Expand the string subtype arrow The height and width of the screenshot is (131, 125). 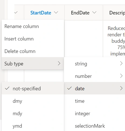pyautogui.click(x=121, y=63)
